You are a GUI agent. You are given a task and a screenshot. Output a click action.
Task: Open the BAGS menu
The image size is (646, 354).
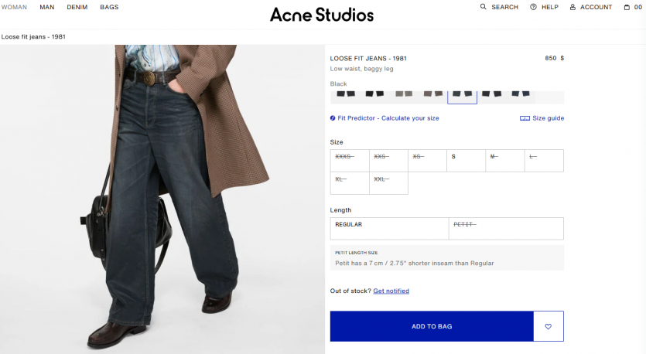coord(109,7)
